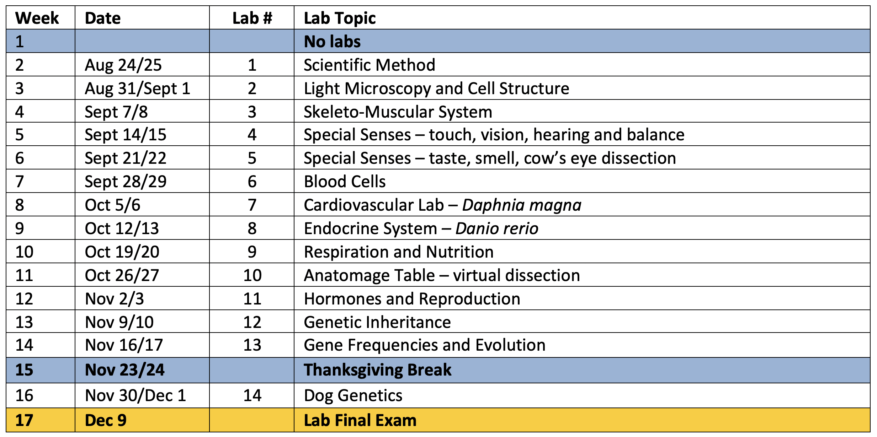Select the 'Oct 19/20' date cell

(x=142, y=252)
